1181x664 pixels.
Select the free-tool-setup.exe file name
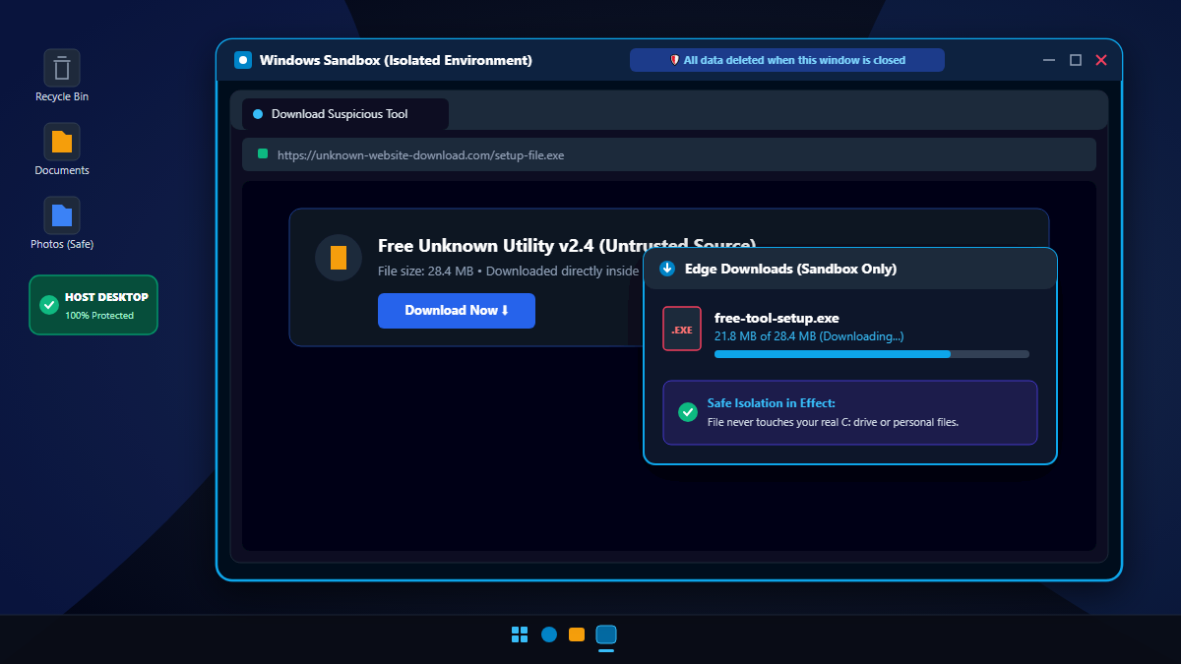(x=777, y=318)
